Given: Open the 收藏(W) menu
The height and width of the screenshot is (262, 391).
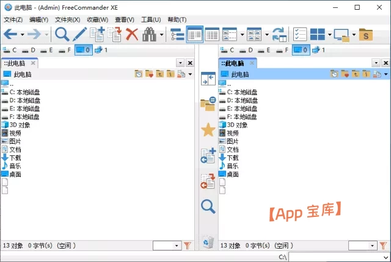Looking at the screenshot, I should (x=98, y=19).
